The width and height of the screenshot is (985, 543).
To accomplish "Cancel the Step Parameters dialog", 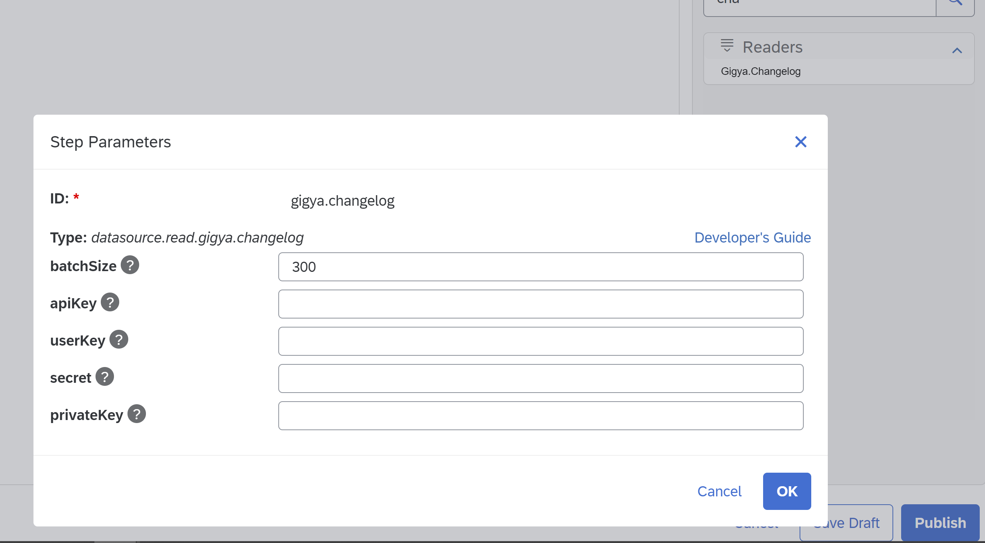I will pyautogui.click(x=719, y=491).
